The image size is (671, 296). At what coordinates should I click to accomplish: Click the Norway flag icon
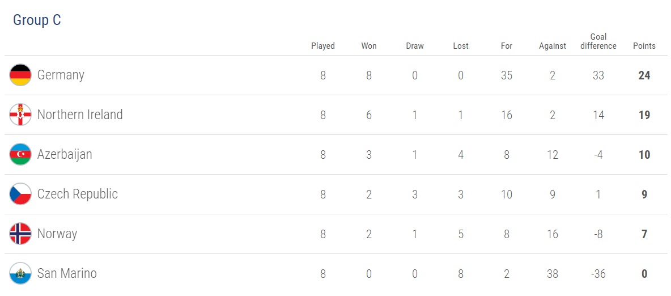pyautogui.click(x=20, y=234)
